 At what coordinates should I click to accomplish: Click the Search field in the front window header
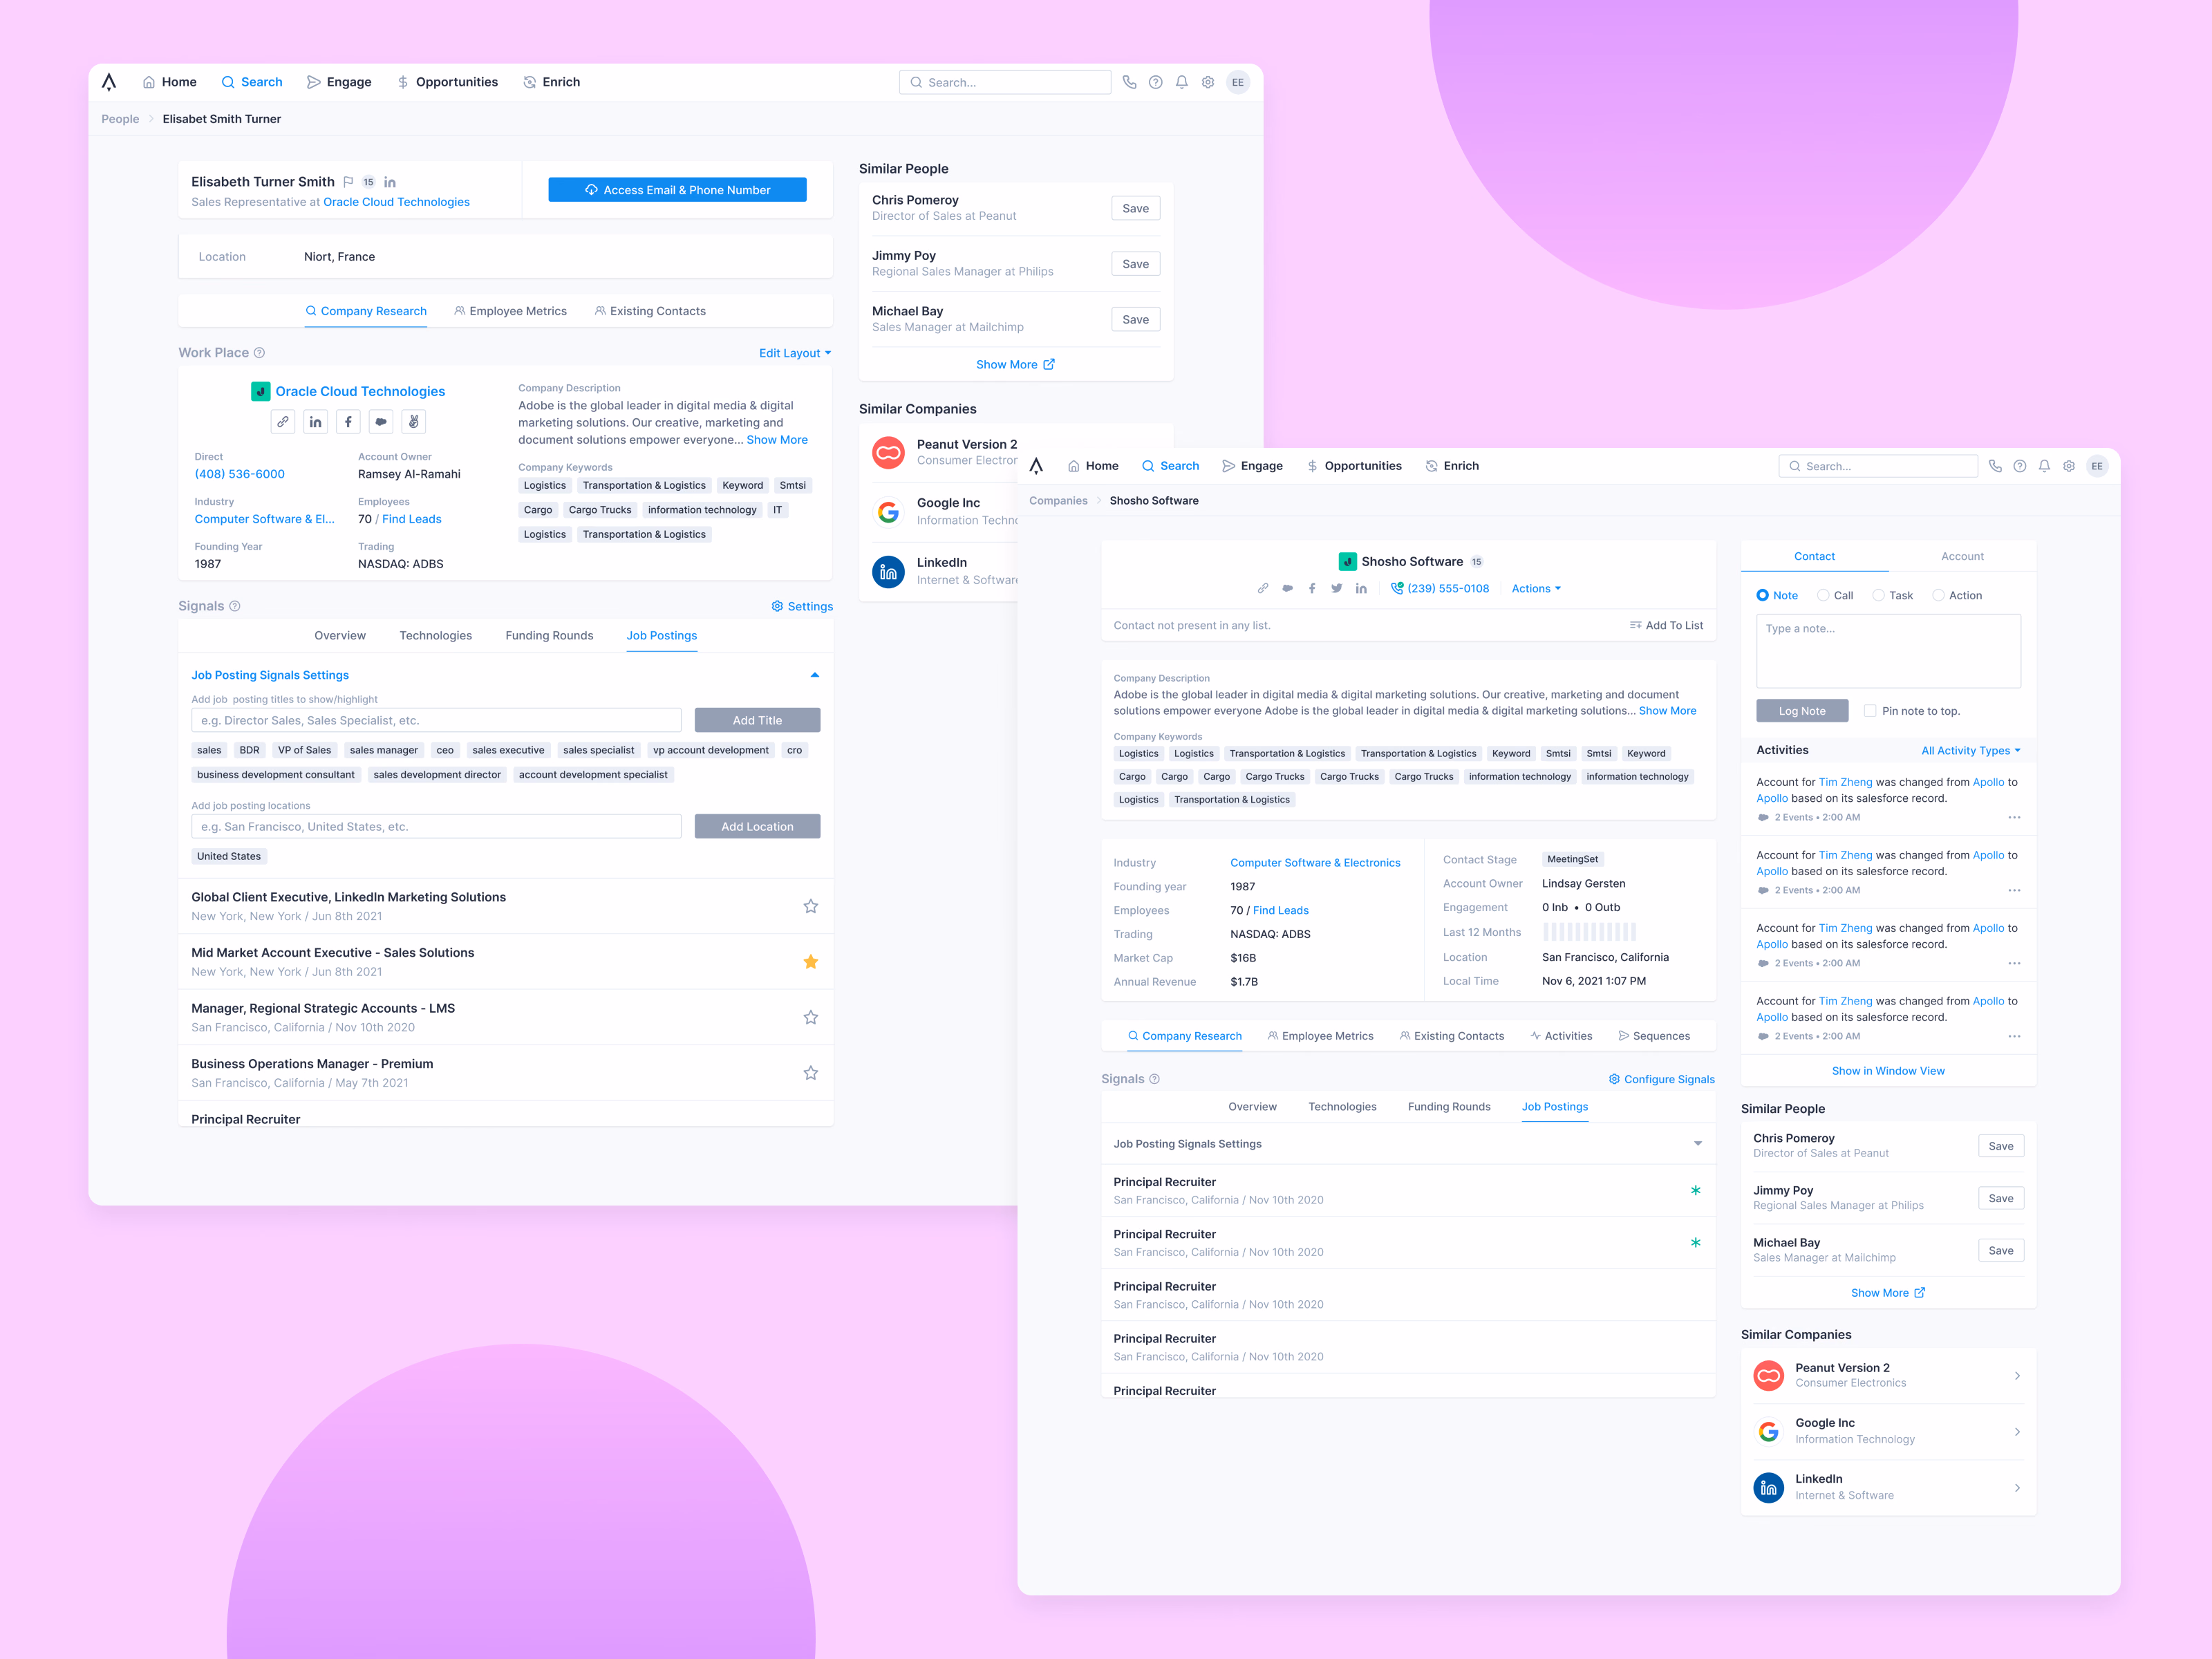[x=1878, y=466]
